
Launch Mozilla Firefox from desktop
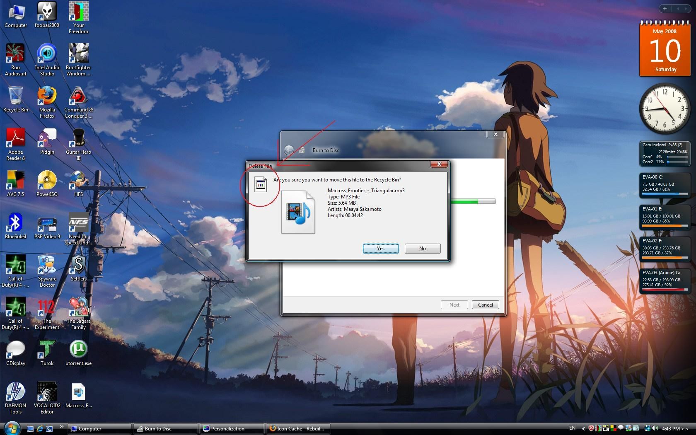47,102
